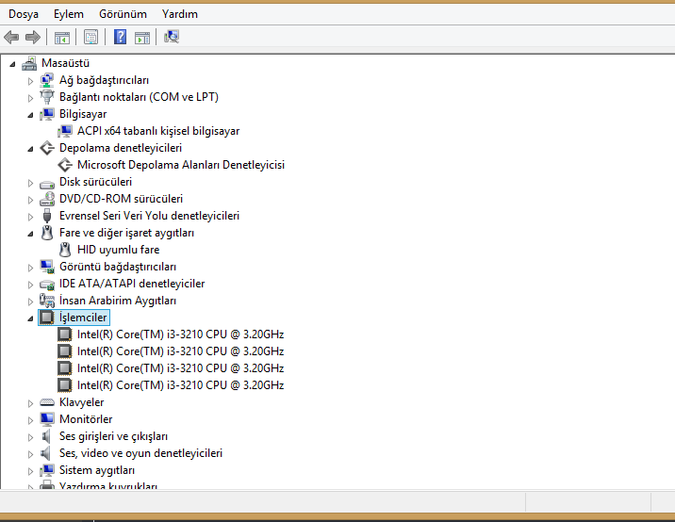Click the Bilgisayar category icon

tap(47, 114)
